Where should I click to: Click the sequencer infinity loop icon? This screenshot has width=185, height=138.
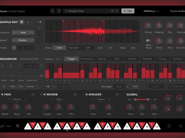click(x=67, y=86)
